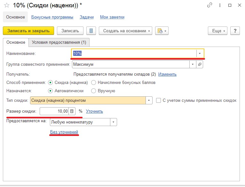Open the vertical three-dot window menu
245x187 pixels.
pos(220,5)
